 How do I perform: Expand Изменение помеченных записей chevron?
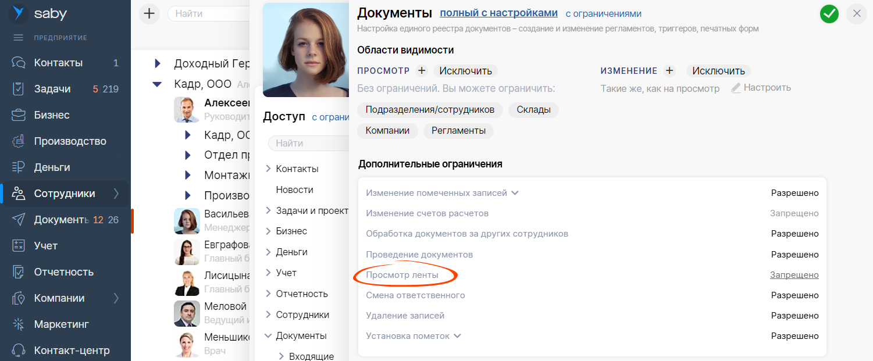pyautogui.click(x=515, y=193)
